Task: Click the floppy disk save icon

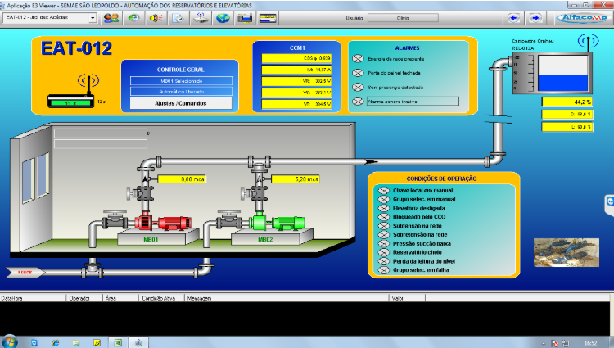Action: 245,17
